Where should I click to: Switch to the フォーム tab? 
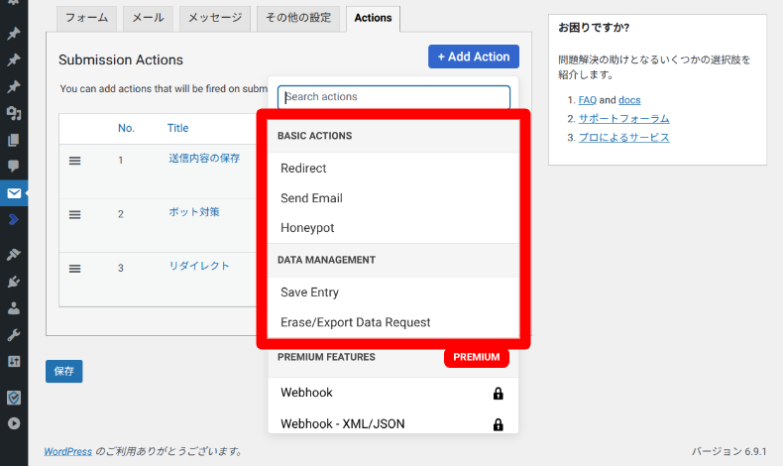(x=86, y=19)
